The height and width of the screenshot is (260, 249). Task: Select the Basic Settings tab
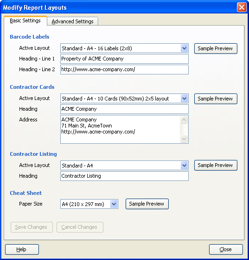[x=26, y=21]
